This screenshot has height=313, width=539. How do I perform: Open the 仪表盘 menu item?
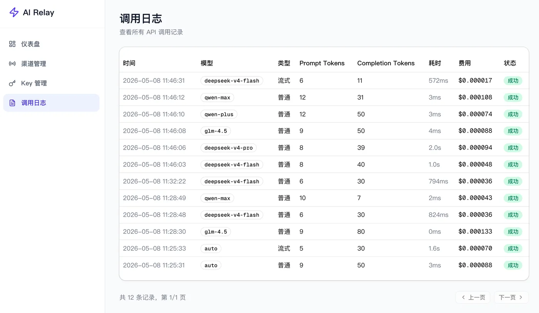click(51, 44)
